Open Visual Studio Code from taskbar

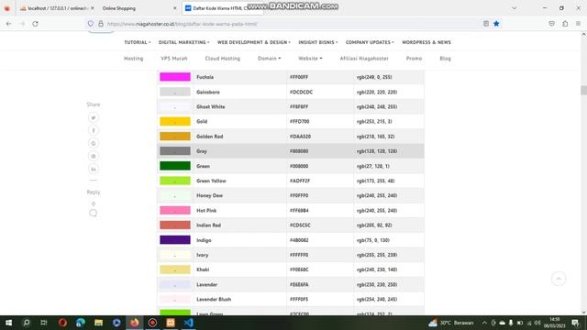(x=188, y=323)
